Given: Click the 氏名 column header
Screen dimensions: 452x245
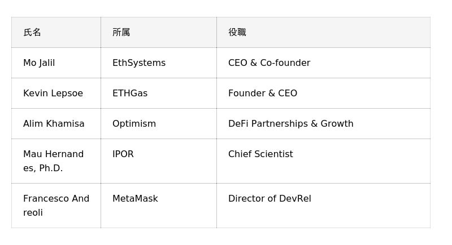Looking at the screenshot, I should pos(56,32).
